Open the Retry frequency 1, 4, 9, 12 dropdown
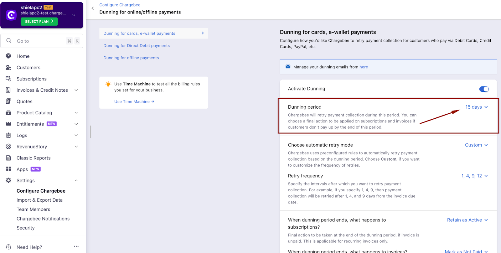501x253 pixels. pyautogui.click(x=474, y=176)
